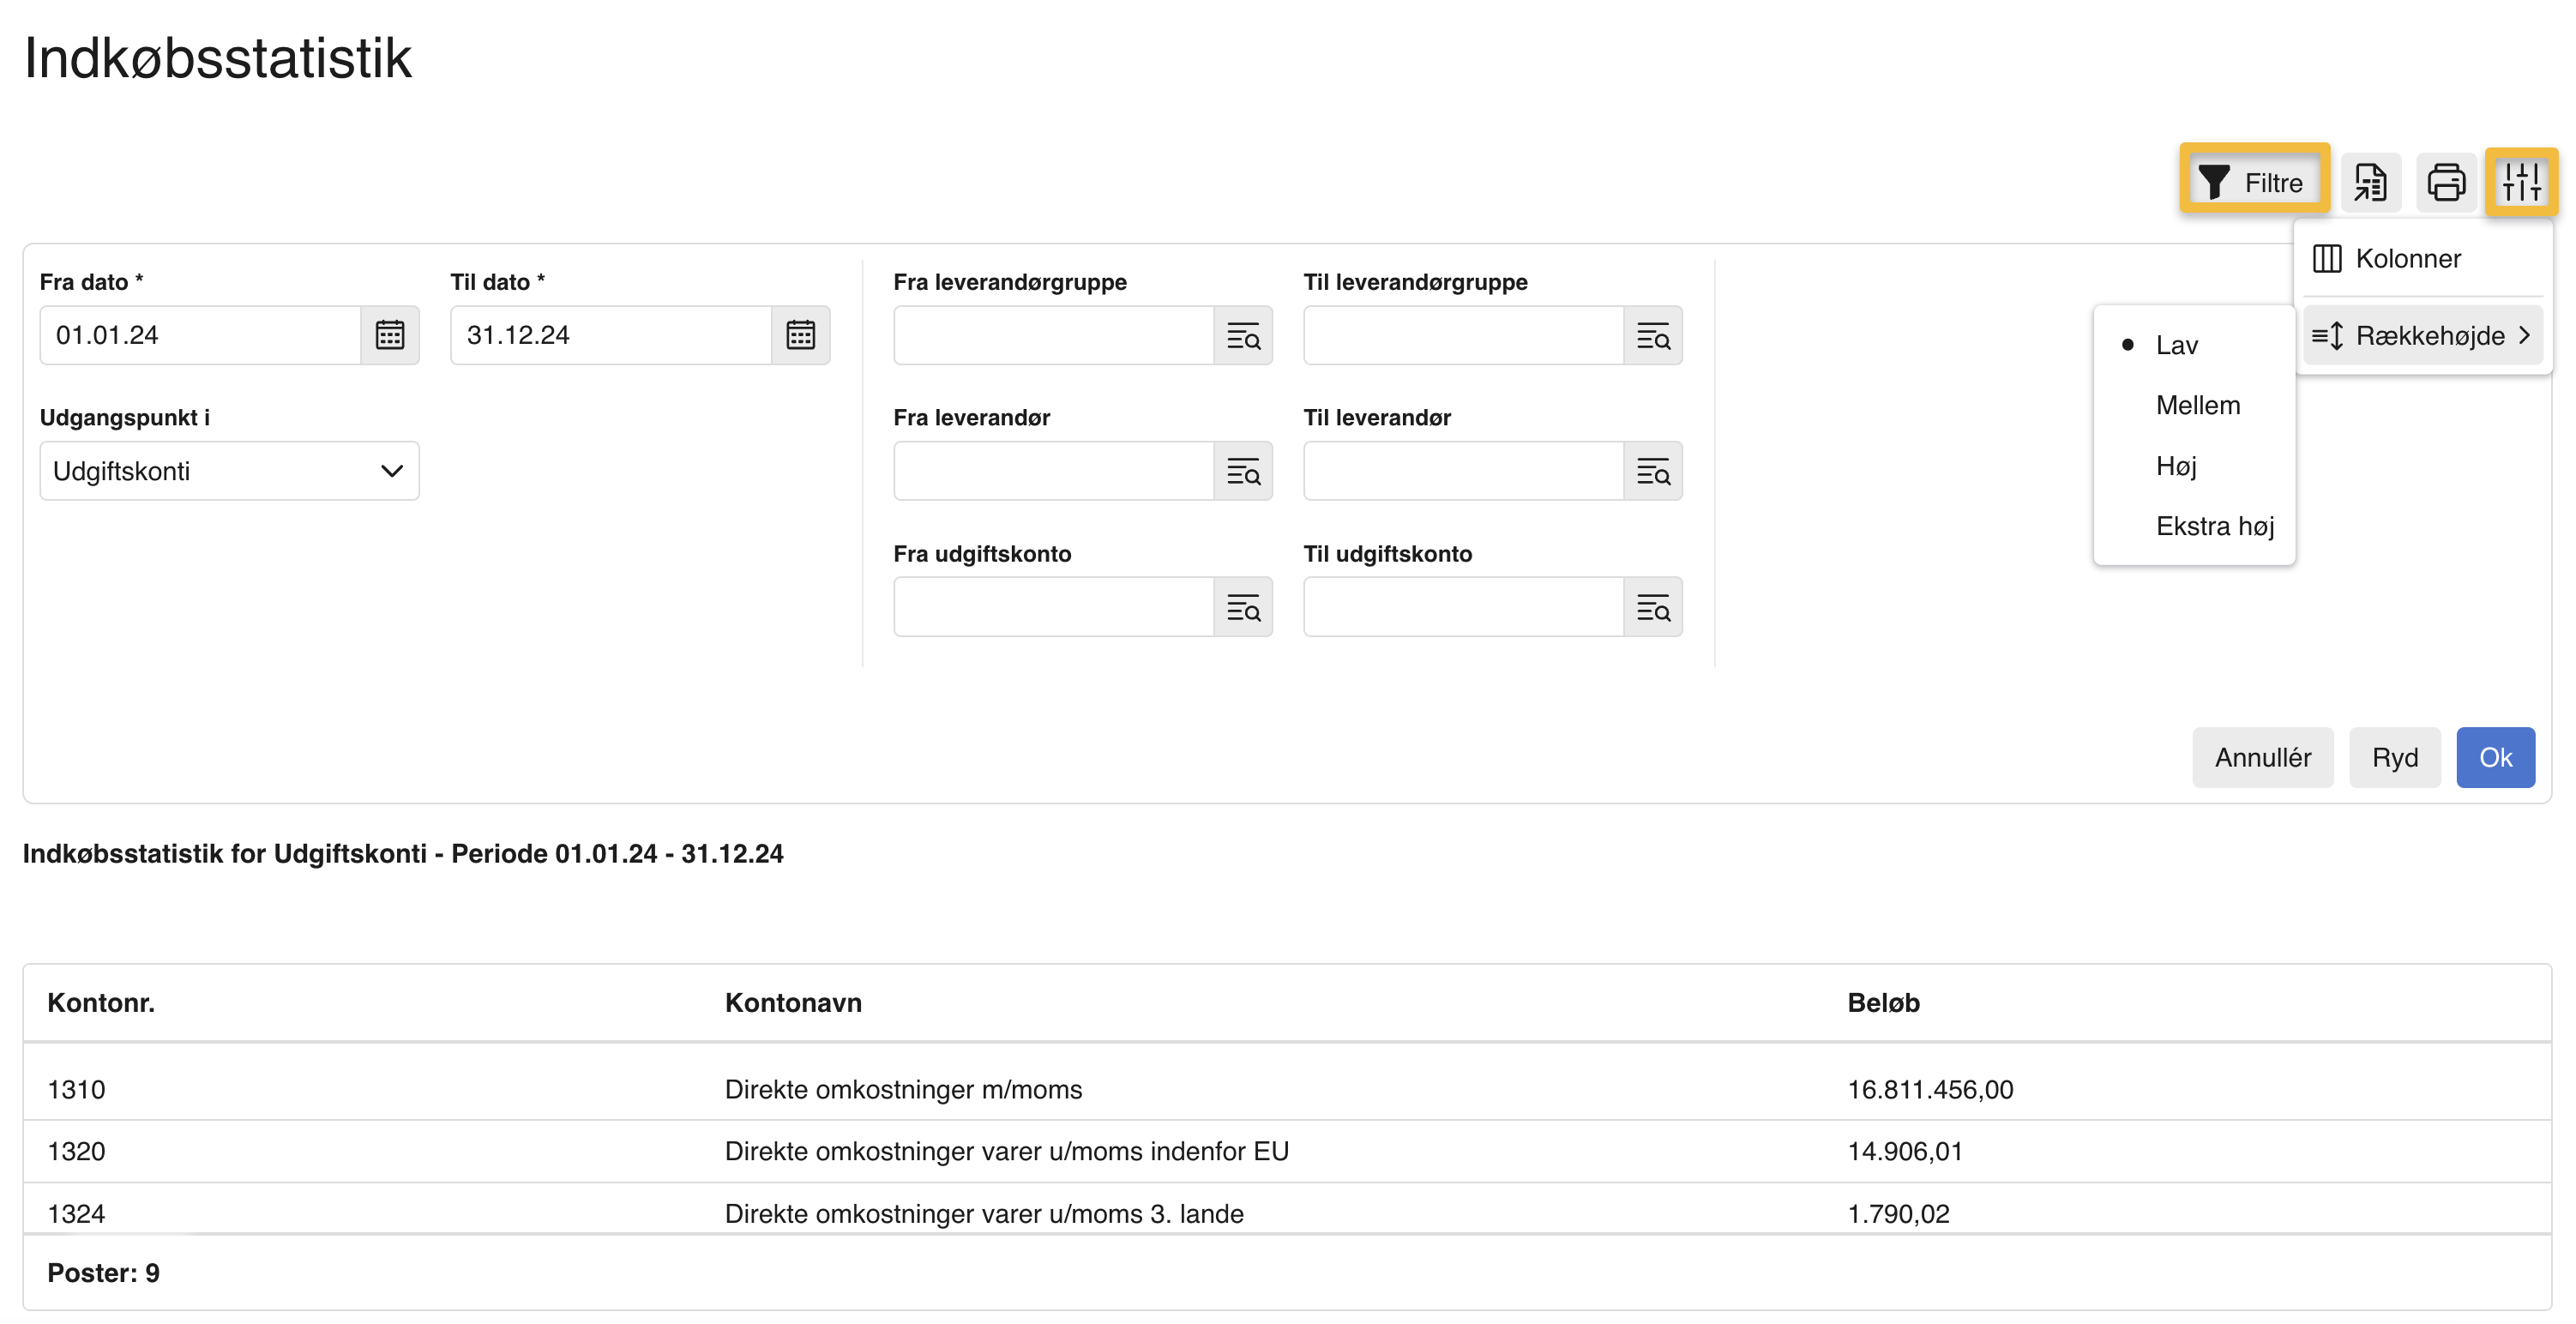2576x1324 pixels.
Task: Select Høj row height
Action: 2180,465
